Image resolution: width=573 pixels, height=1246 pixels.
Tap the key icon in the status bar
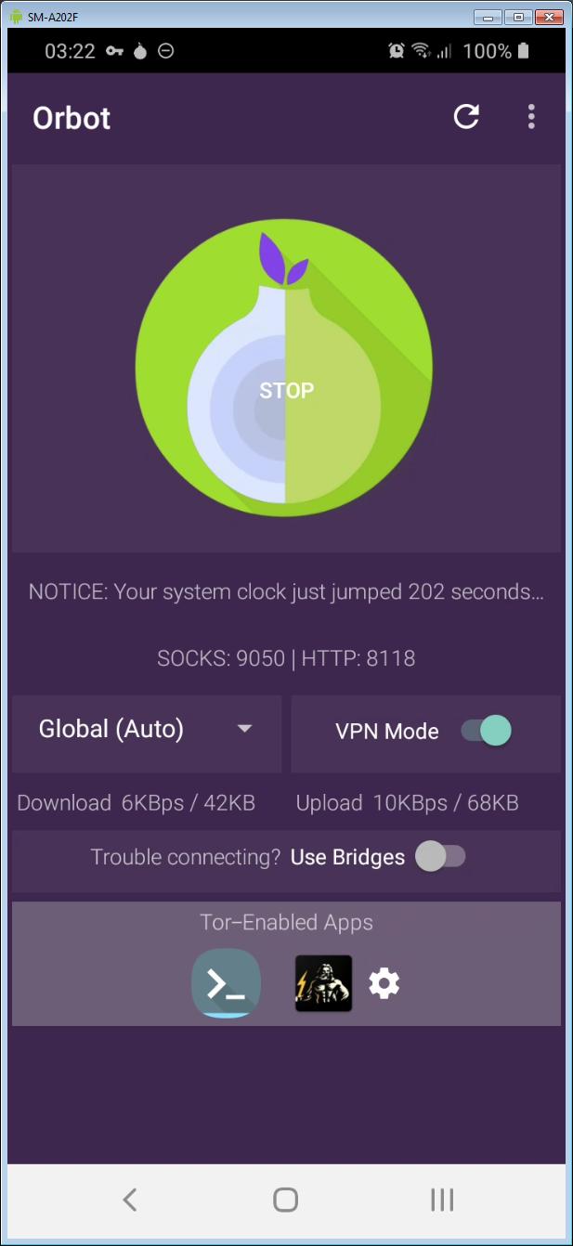pyautogui.click(x=113, y=51)
